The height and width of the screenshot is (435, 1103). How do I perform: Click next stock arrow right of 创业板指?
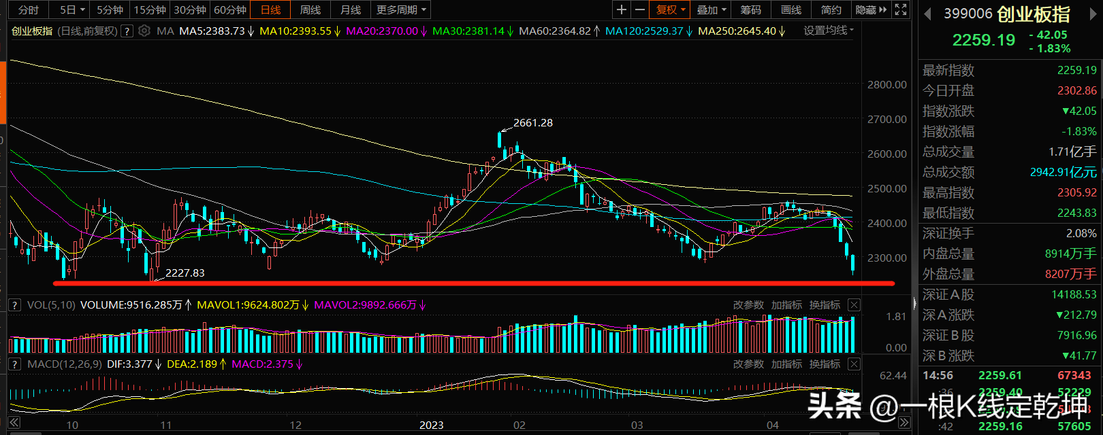1093,14
